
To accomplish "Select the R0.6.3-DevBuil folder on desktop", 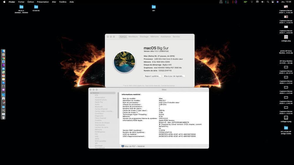I will (x=21, y=9).
